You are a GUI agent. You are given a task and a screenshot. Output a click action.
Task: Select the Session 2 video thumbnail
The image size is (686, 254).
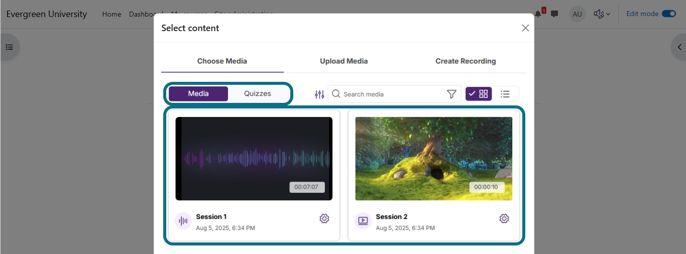[434, 159]
